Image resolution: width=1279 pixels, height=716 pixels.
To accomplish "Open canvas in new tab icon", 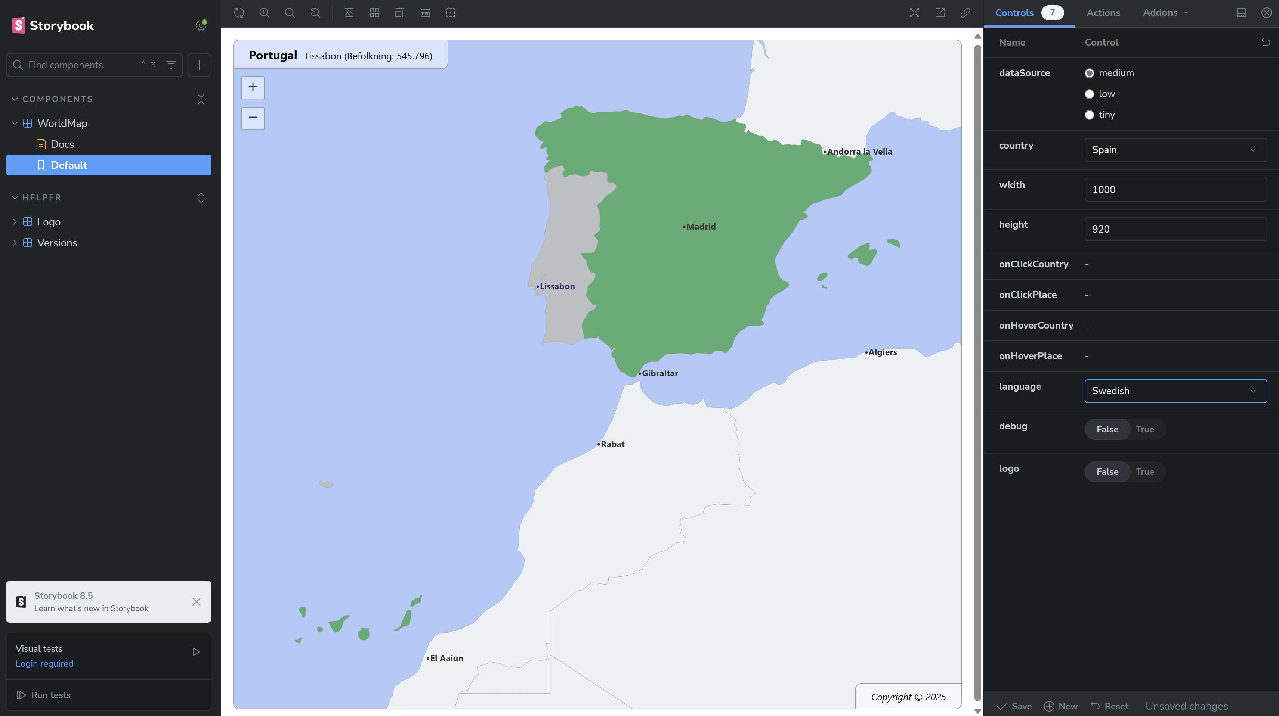I will pyautogui.click(x=940, y=13).
